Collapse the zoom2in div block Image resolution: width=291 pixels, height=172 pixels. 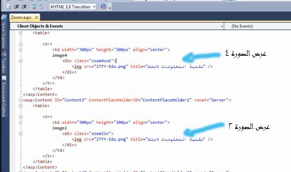click(x=20, y=134)
